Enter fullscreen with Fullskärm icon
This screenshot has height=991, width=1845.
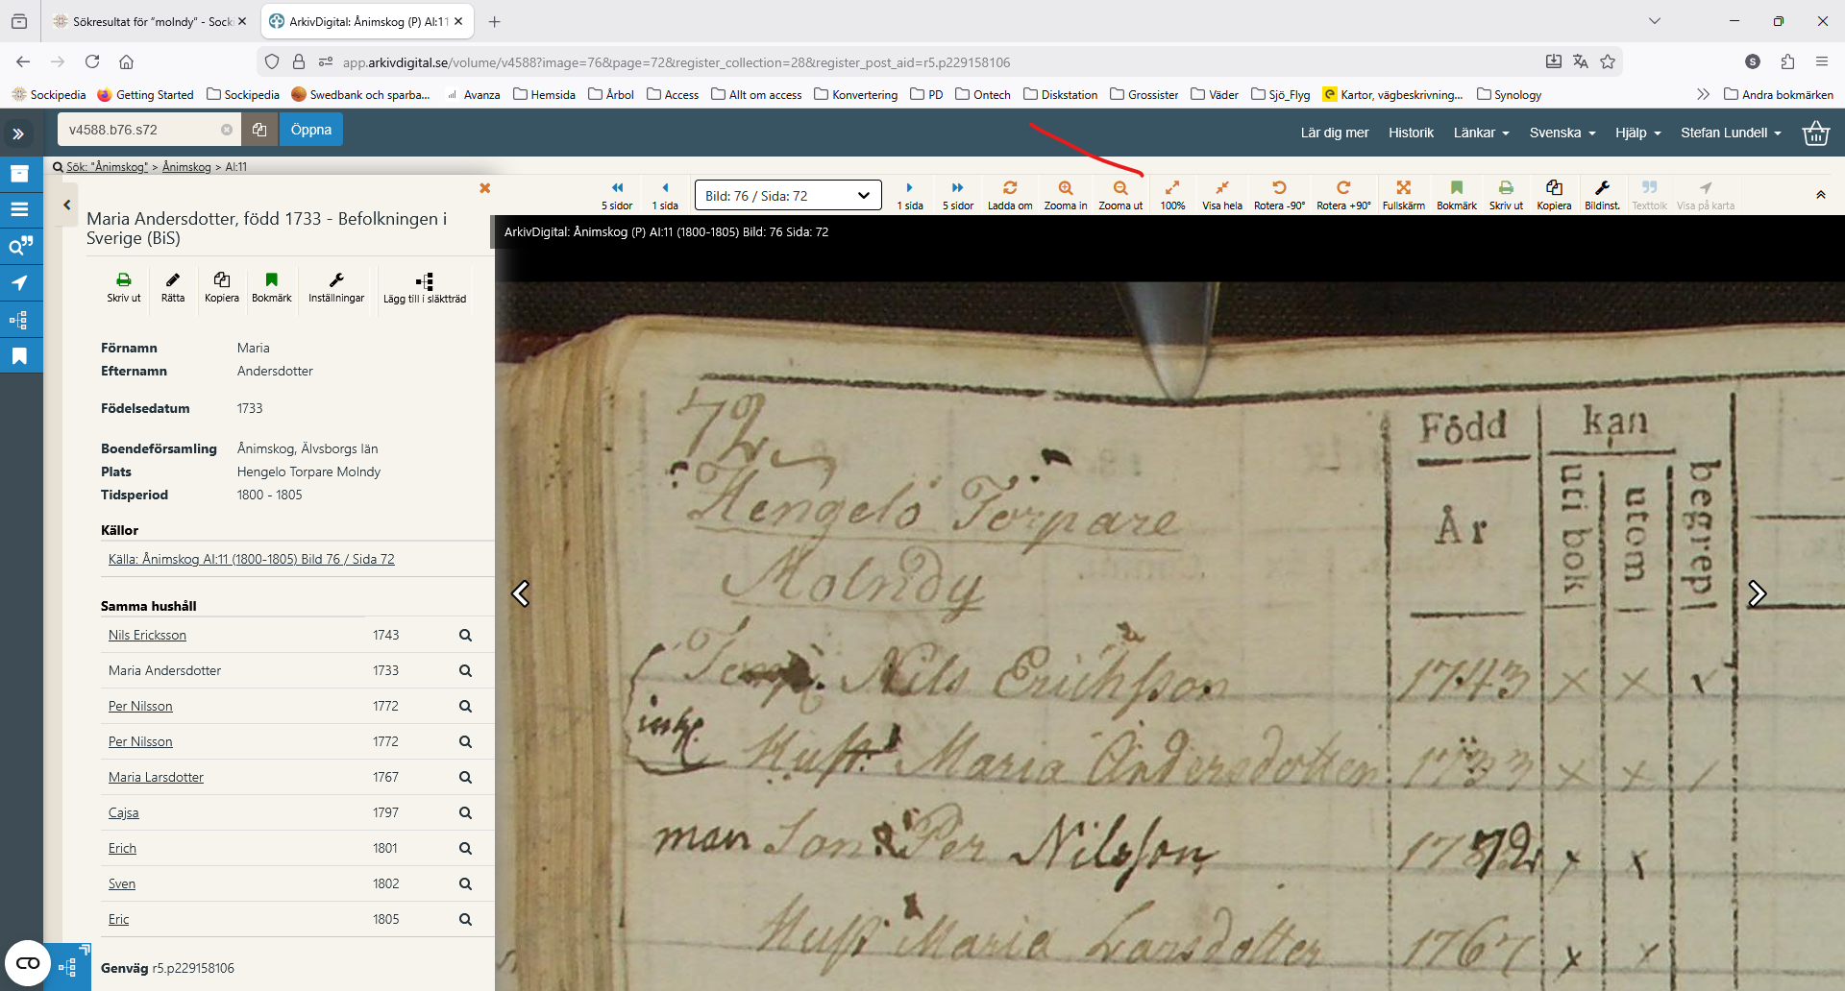pos(1403,188)
